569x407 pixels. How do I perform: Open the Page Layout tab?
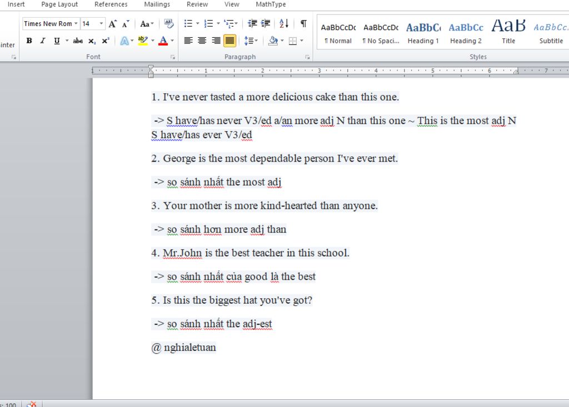(59, 4)
